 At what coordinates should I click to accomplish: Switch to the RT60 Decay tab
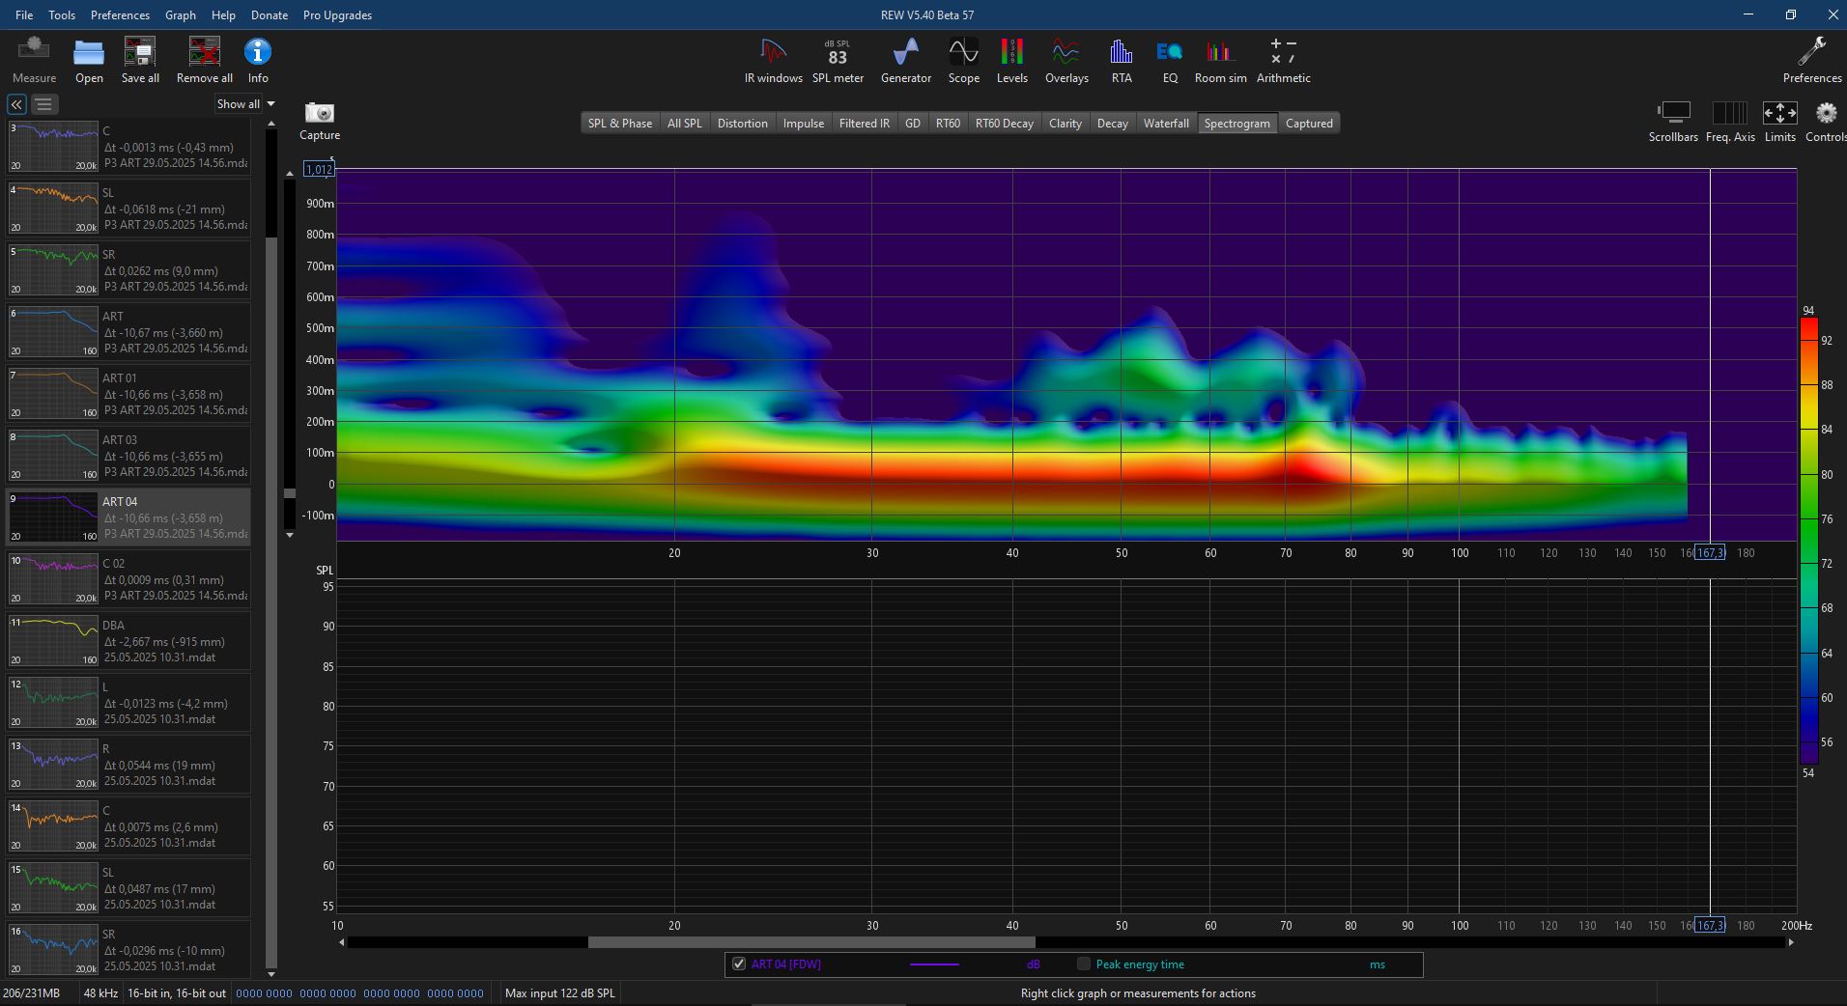(1005, 124)
